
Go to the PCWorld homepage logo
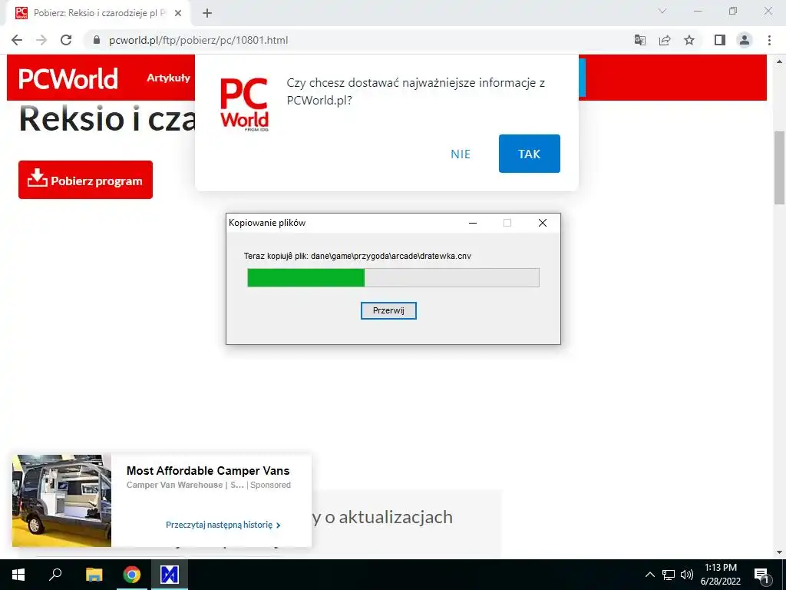tap(68, 79)
